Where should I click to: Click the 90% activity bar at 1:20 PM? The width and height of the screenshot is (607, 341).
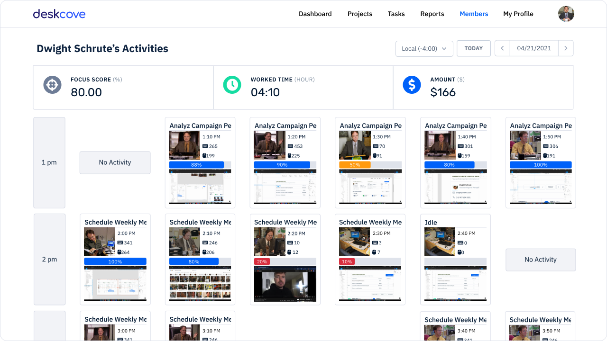(x=282, y=165)
